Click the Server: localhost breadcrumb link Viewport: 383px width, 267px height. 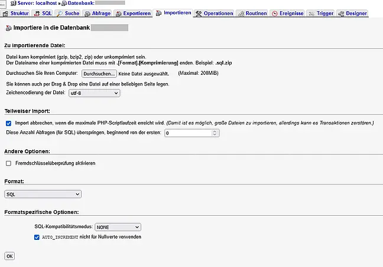(37, 3)
